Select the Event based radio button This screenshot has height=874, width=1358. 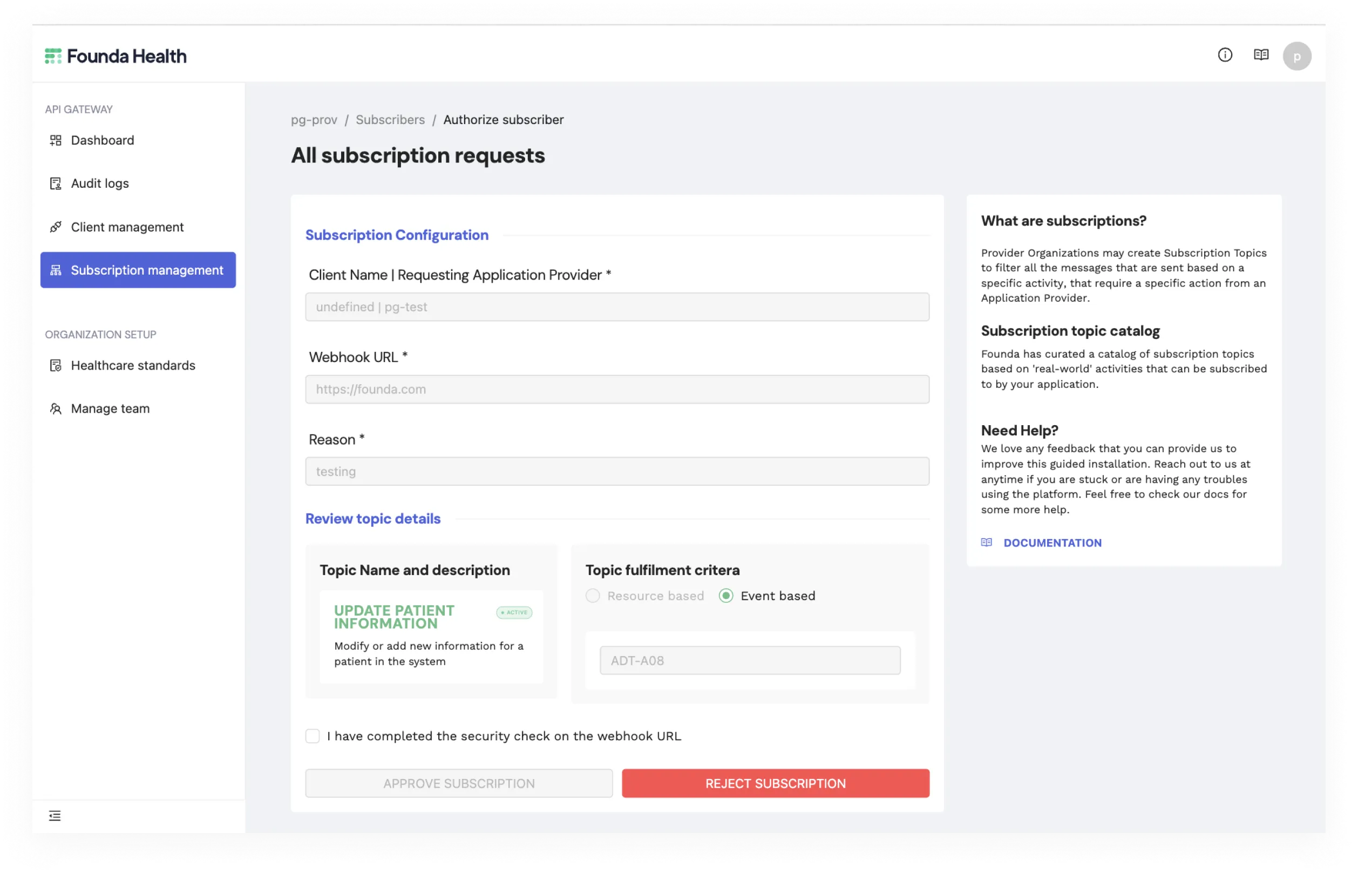click(x=725, y=596)
